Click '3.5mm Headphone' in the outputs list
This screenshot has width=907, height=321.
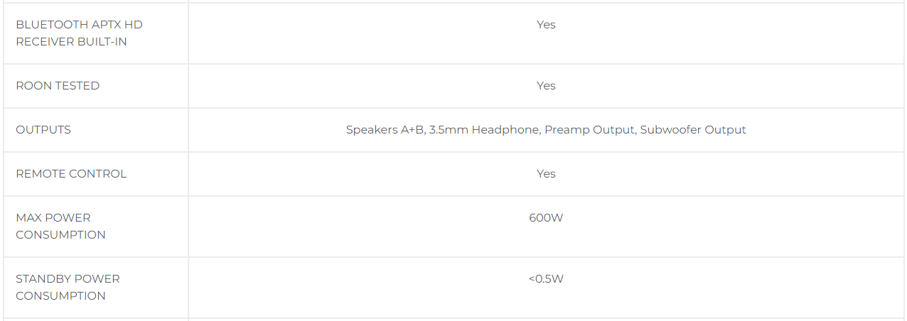[483, 130]
